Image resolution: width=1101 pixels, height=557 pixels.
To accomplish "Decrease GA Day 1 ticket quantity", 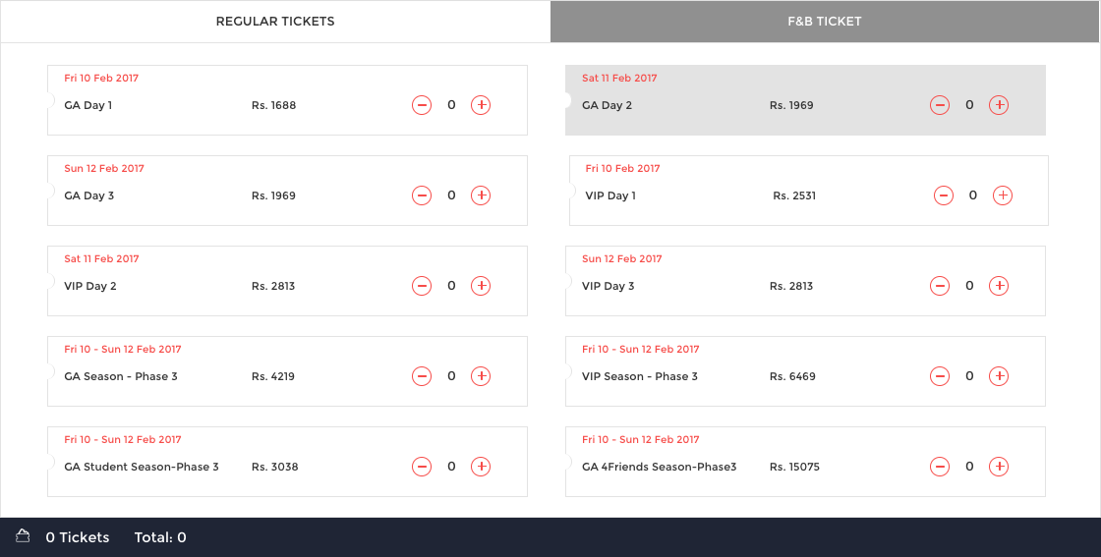I will (422, 105).
